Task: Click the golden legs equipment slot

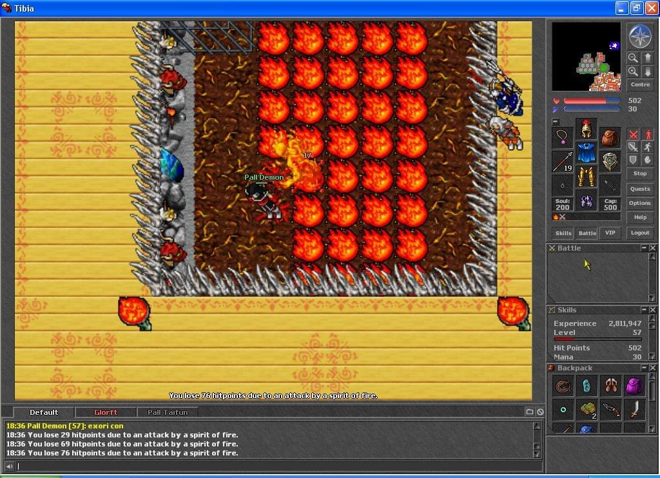Action: tap(587, 177)
